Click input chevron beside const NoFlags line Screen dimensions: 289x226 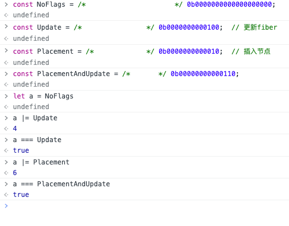click(x=6, y=4)
